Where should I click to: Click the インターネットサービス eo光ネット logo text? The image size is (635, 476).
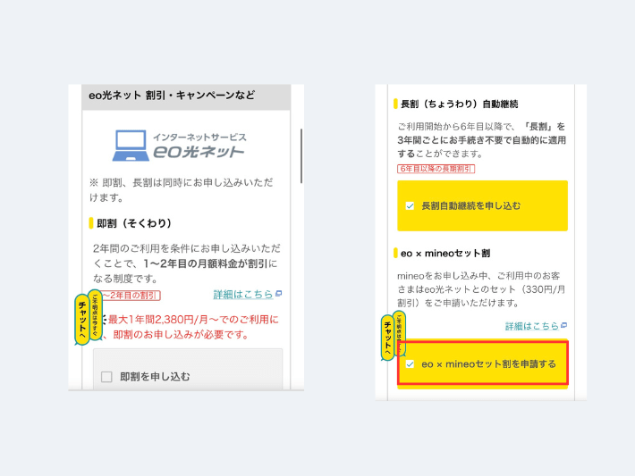pos(199,146)
